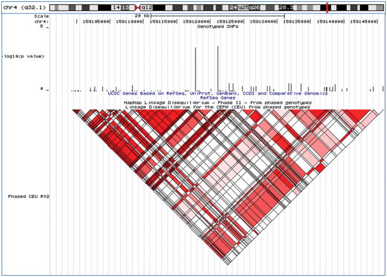Click the q26 band on the ideogram
This screenshot has width=387, height=277.
[254, 8]
